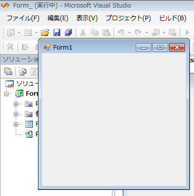Open the Navigate Backward dropdown arrow

(164, 32)
